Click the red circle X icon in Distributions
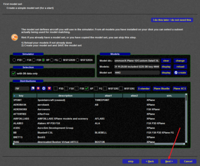Image resolution: width=200 pixels, height=166 pixels. pyautogui.click(x=38, y=89)
